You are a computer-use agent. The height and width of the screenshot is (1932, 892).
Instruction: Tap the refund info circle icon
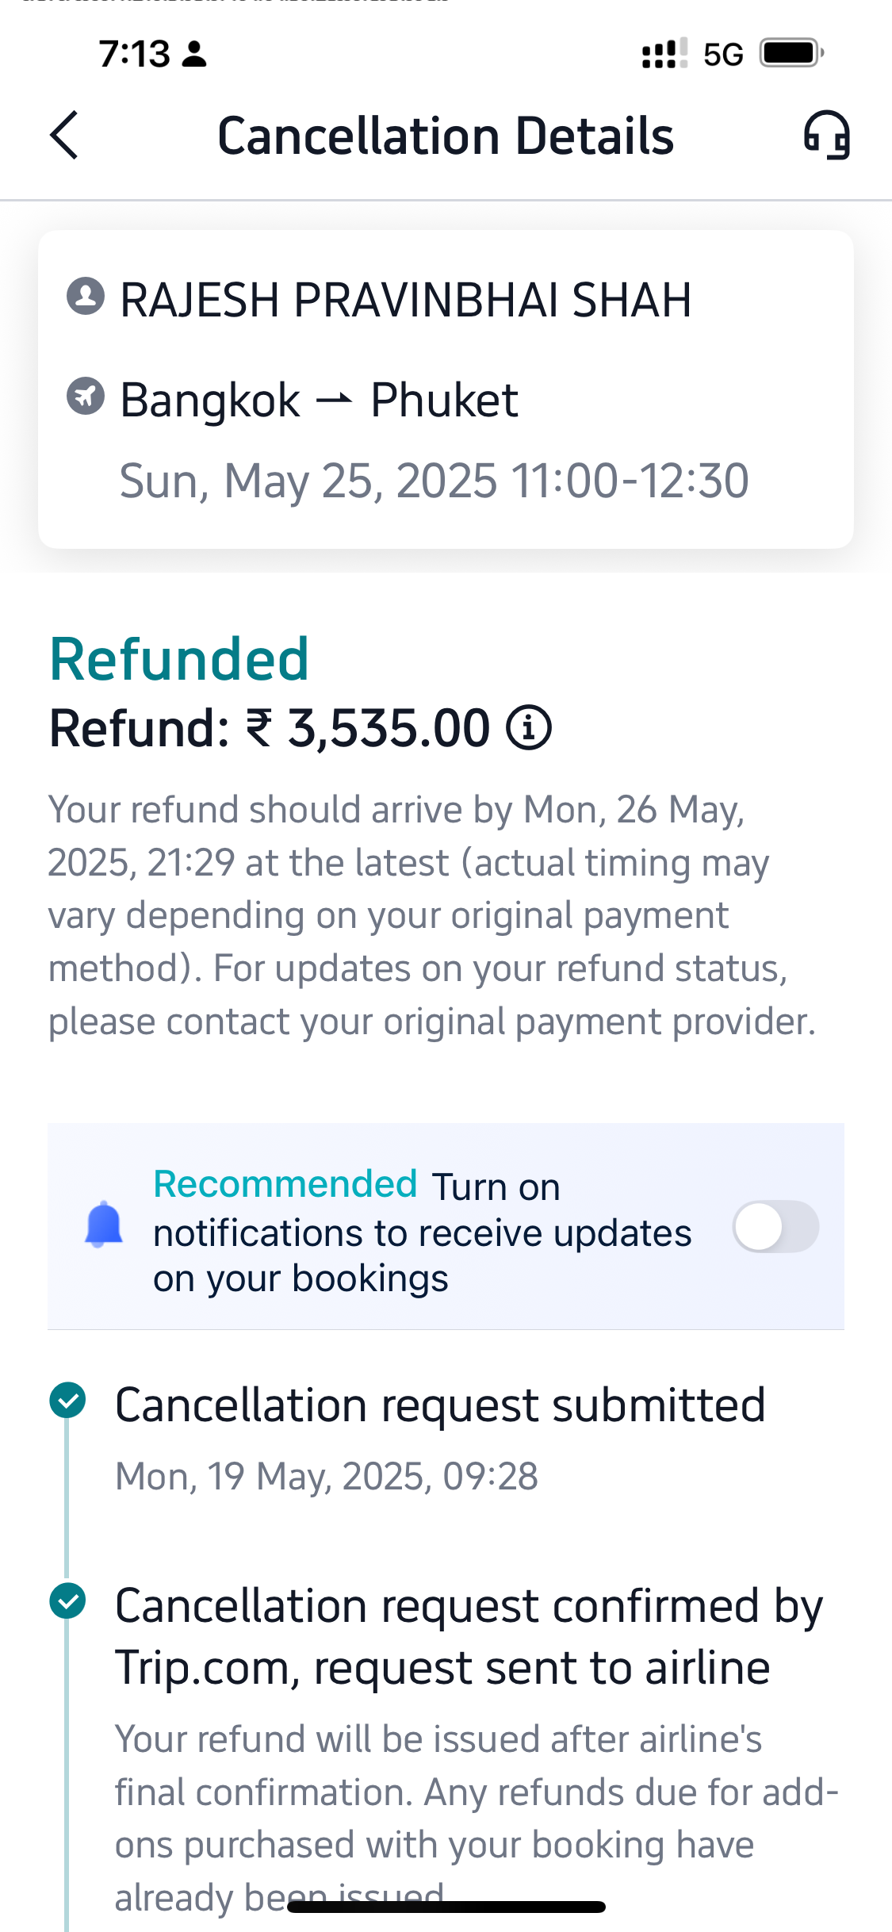pyautogui.click(x=529, y=728)
